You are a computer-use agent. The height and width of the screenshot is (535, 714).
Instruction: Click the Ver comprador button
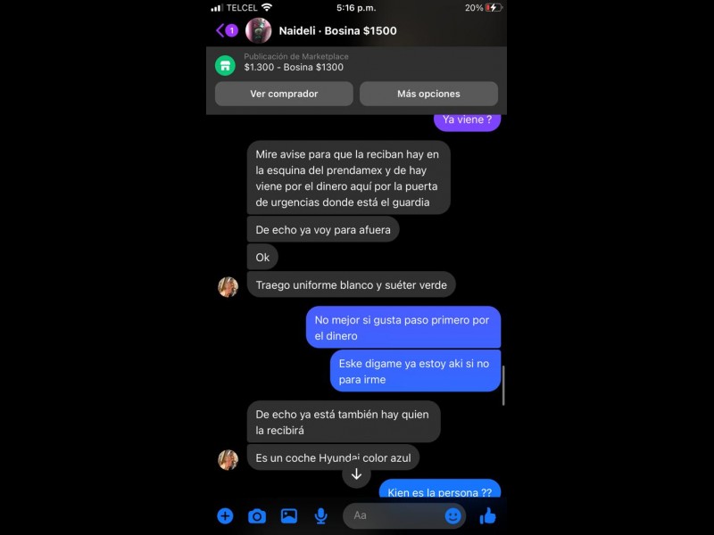(x=284, y=94)
